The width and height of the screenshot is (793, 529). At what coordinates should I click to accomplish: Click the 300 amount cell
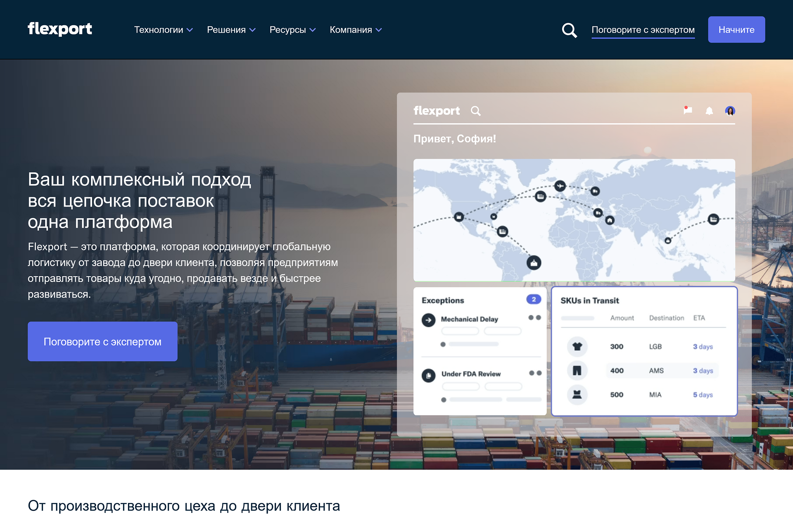617,346
